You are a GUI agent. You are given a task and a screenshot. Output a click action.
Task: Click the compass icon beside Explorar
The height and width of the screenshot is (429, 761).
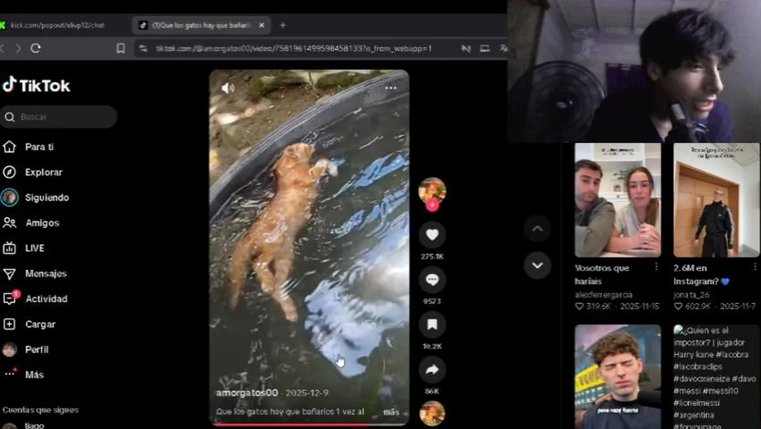(10, 172)
